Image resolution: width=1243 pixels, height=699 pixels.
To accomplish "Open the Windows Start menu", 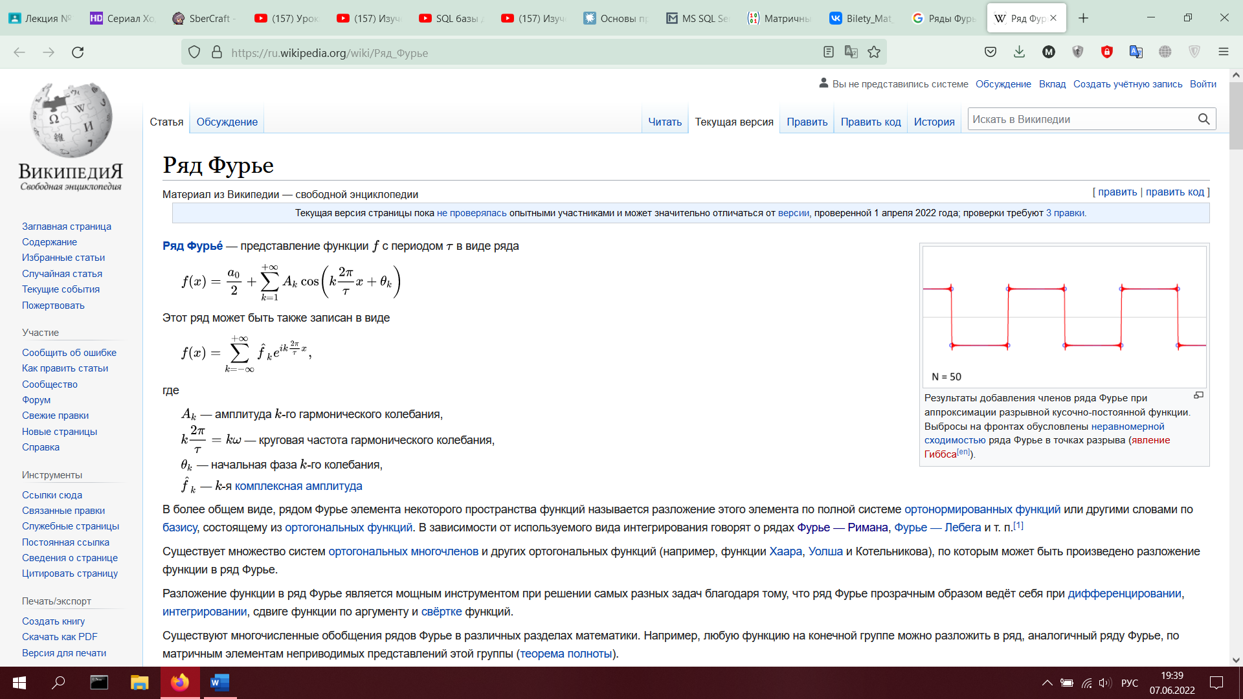I will [19, 683].
